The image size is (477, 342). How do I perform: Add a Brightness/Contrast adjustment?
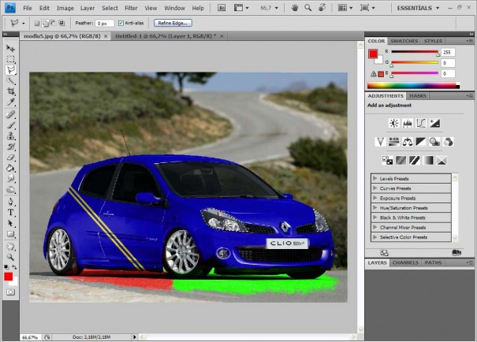pos(394,123)
